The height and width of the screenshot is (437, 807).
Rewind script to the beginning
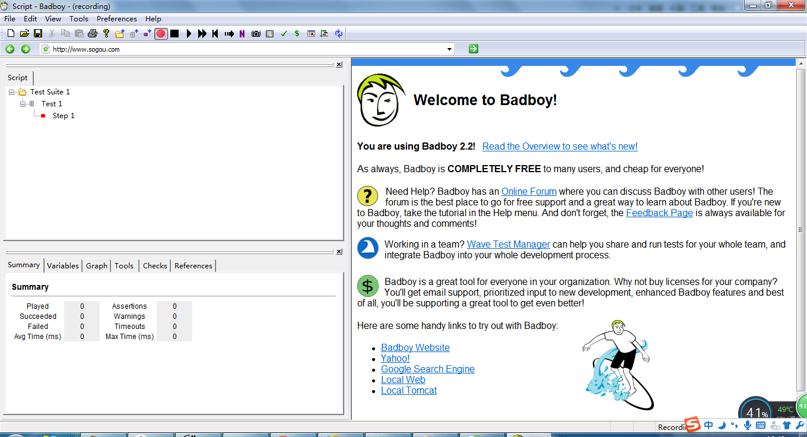(215, 34)
